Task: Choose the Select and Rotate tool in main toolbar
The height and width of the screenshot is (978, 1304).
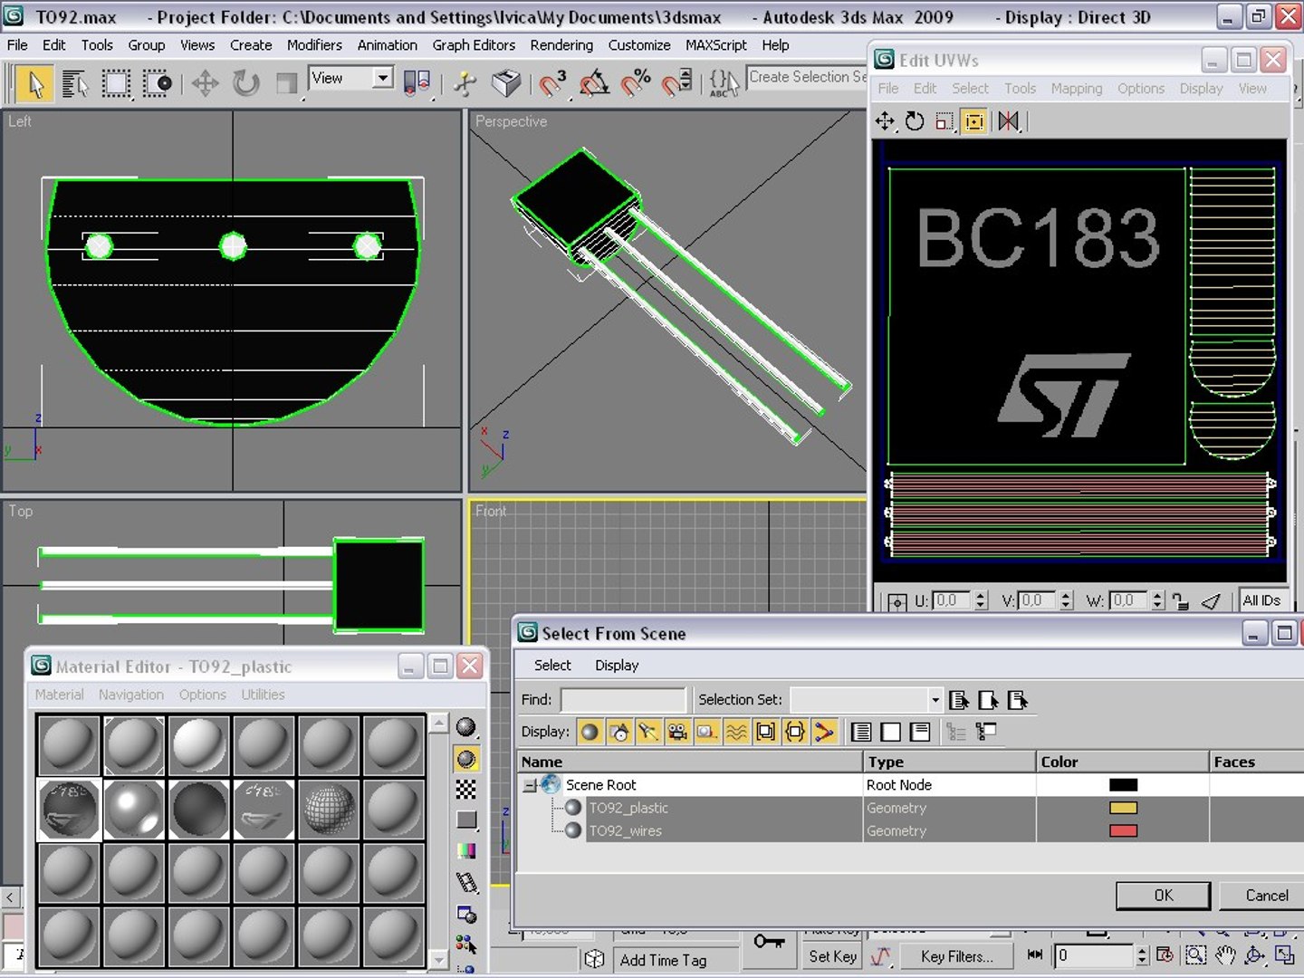Action: tap(245, 84)
